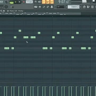96x96 pixels.
Task: Toggle the middle orange recording option button
Action: [48, 2]
